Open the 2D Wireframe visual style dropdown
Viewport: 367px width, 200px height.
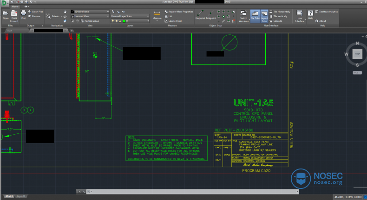pos(90,12)
